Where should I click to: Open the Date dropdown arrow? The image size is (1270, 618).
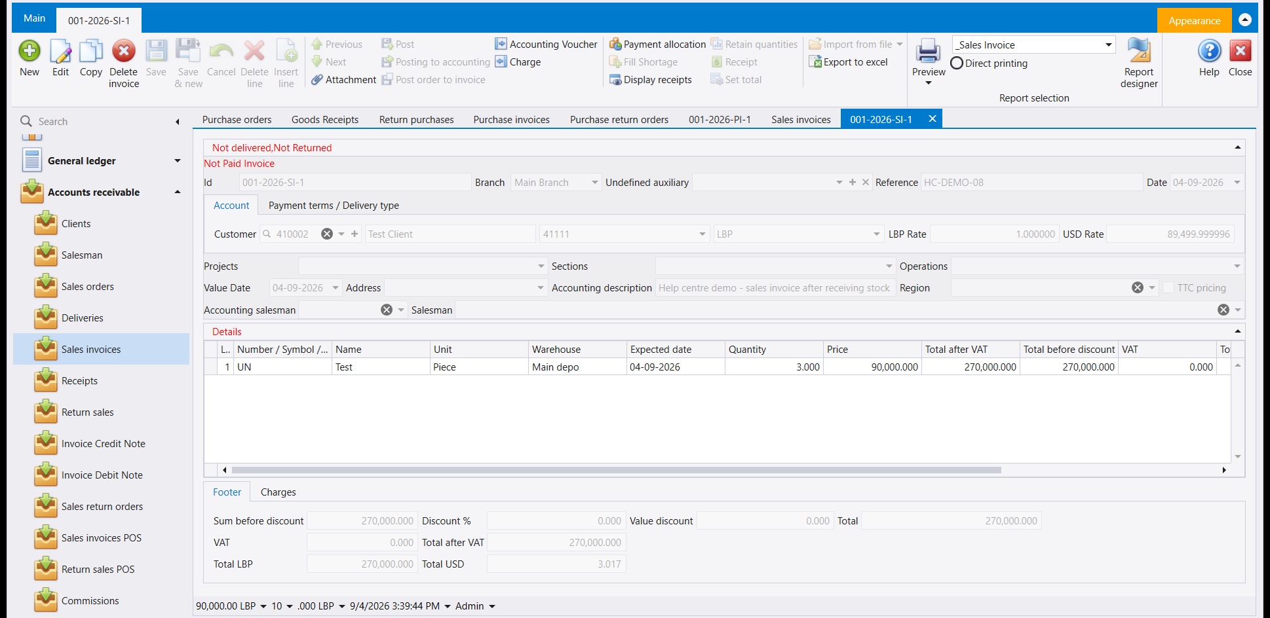(1237, 183)
